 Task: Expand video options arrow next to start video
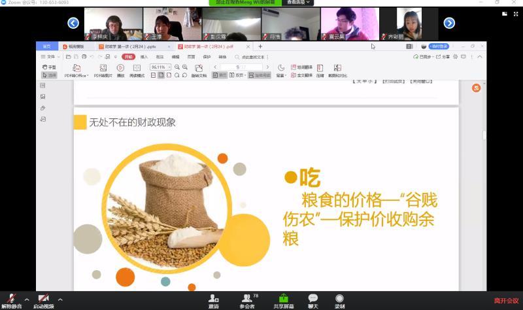pos(60,300)
